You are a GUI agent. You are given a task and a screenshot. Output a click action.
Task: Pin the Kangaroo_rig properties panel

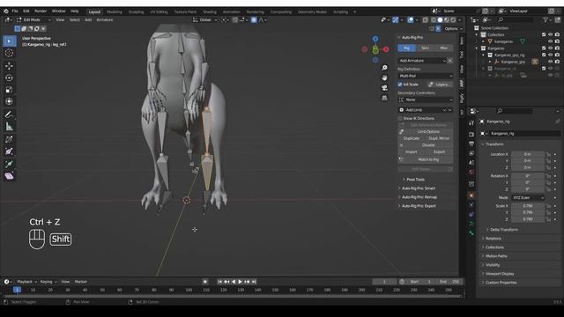coord(557,122)
